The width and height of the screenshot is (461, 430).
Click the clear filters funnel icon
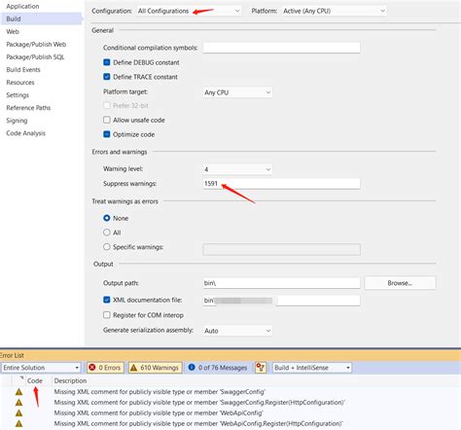261,368
